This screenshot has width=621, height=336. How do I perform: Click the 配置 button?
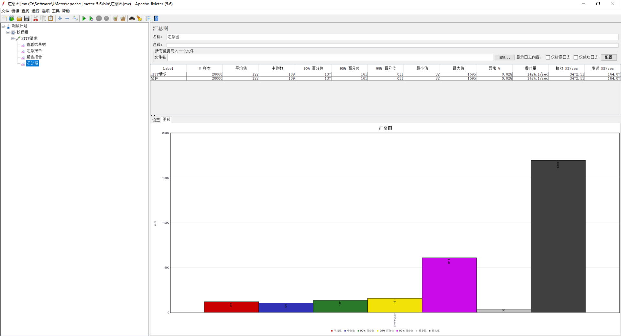[608, 57]
